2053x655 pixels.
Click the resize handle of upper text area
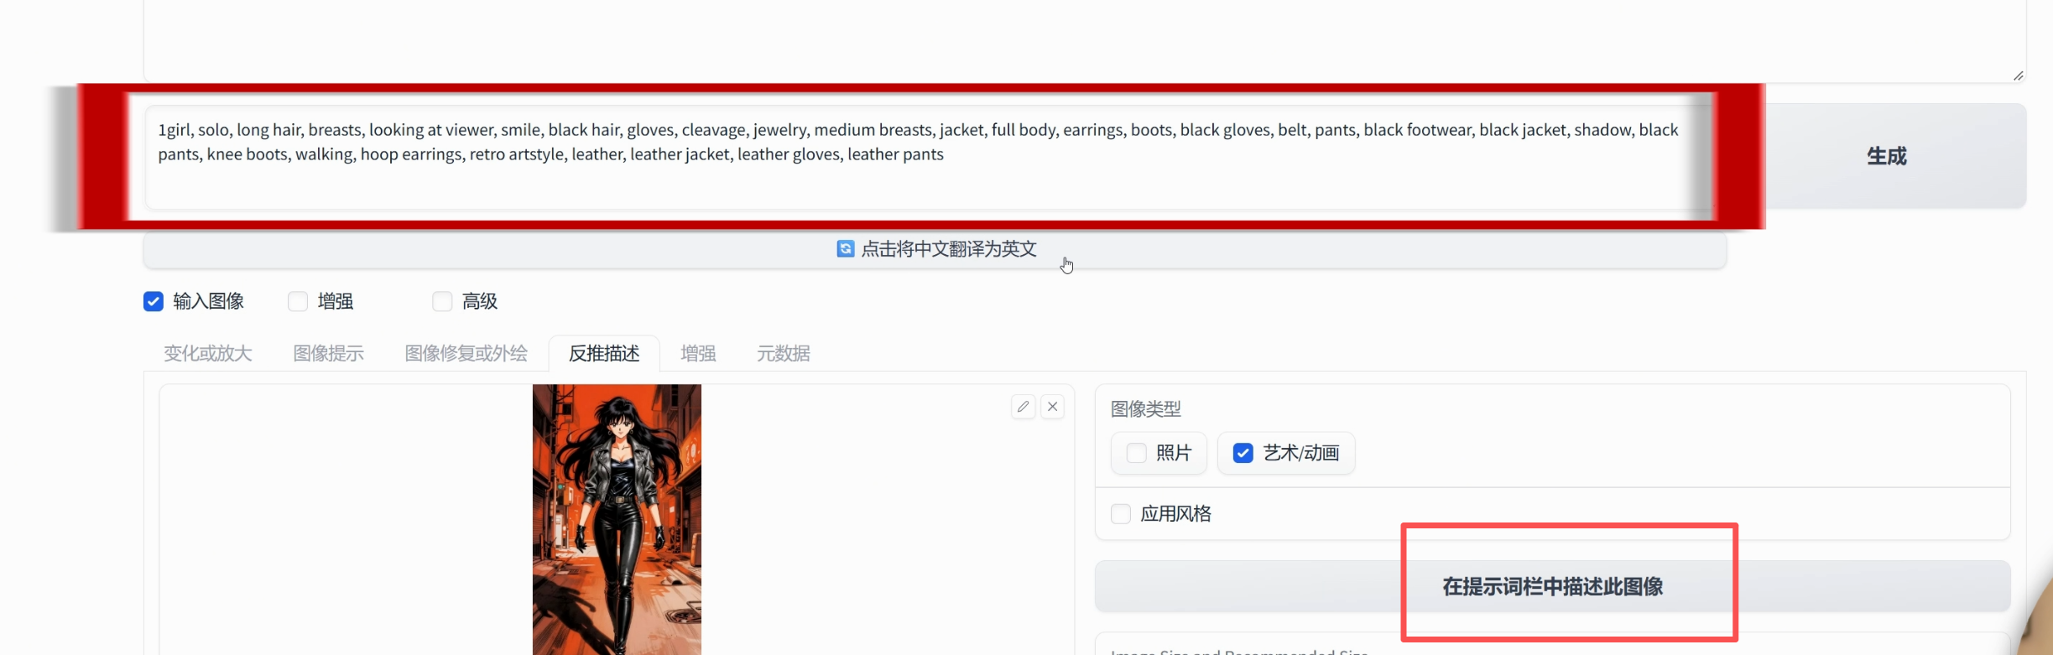pyautogui.click(x=2018, y=75)
